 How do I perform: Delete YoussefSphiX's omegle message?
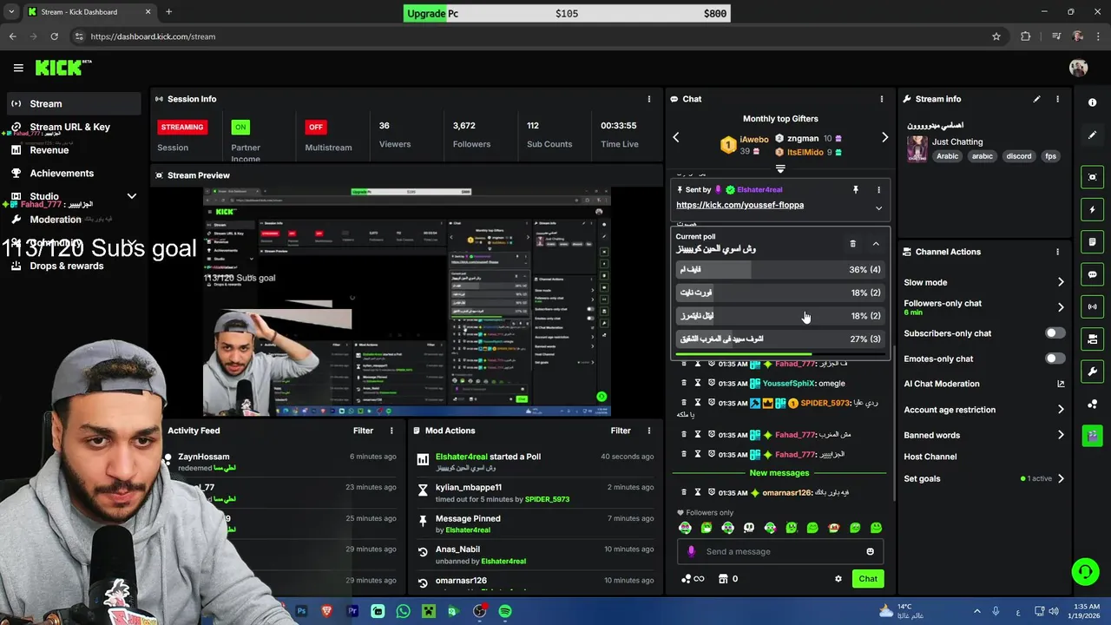[x=684, y=383]
